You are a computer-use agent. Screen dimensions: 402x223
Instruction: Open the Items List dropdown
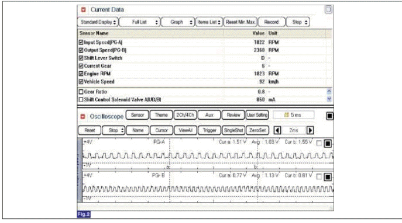(209, 22)
